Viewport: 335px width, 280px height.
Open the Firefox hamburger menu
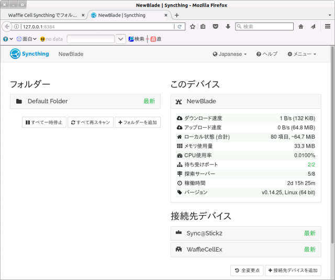(328, 27)
